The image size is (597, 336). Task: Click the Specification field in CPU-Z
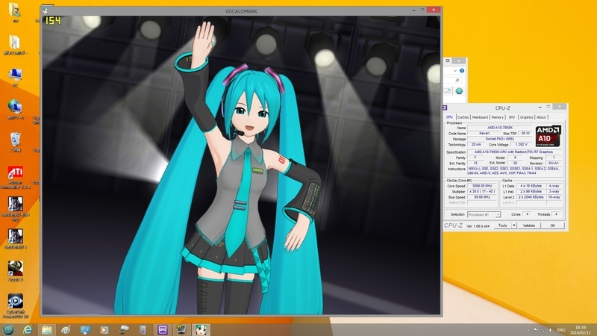(513, 152)
